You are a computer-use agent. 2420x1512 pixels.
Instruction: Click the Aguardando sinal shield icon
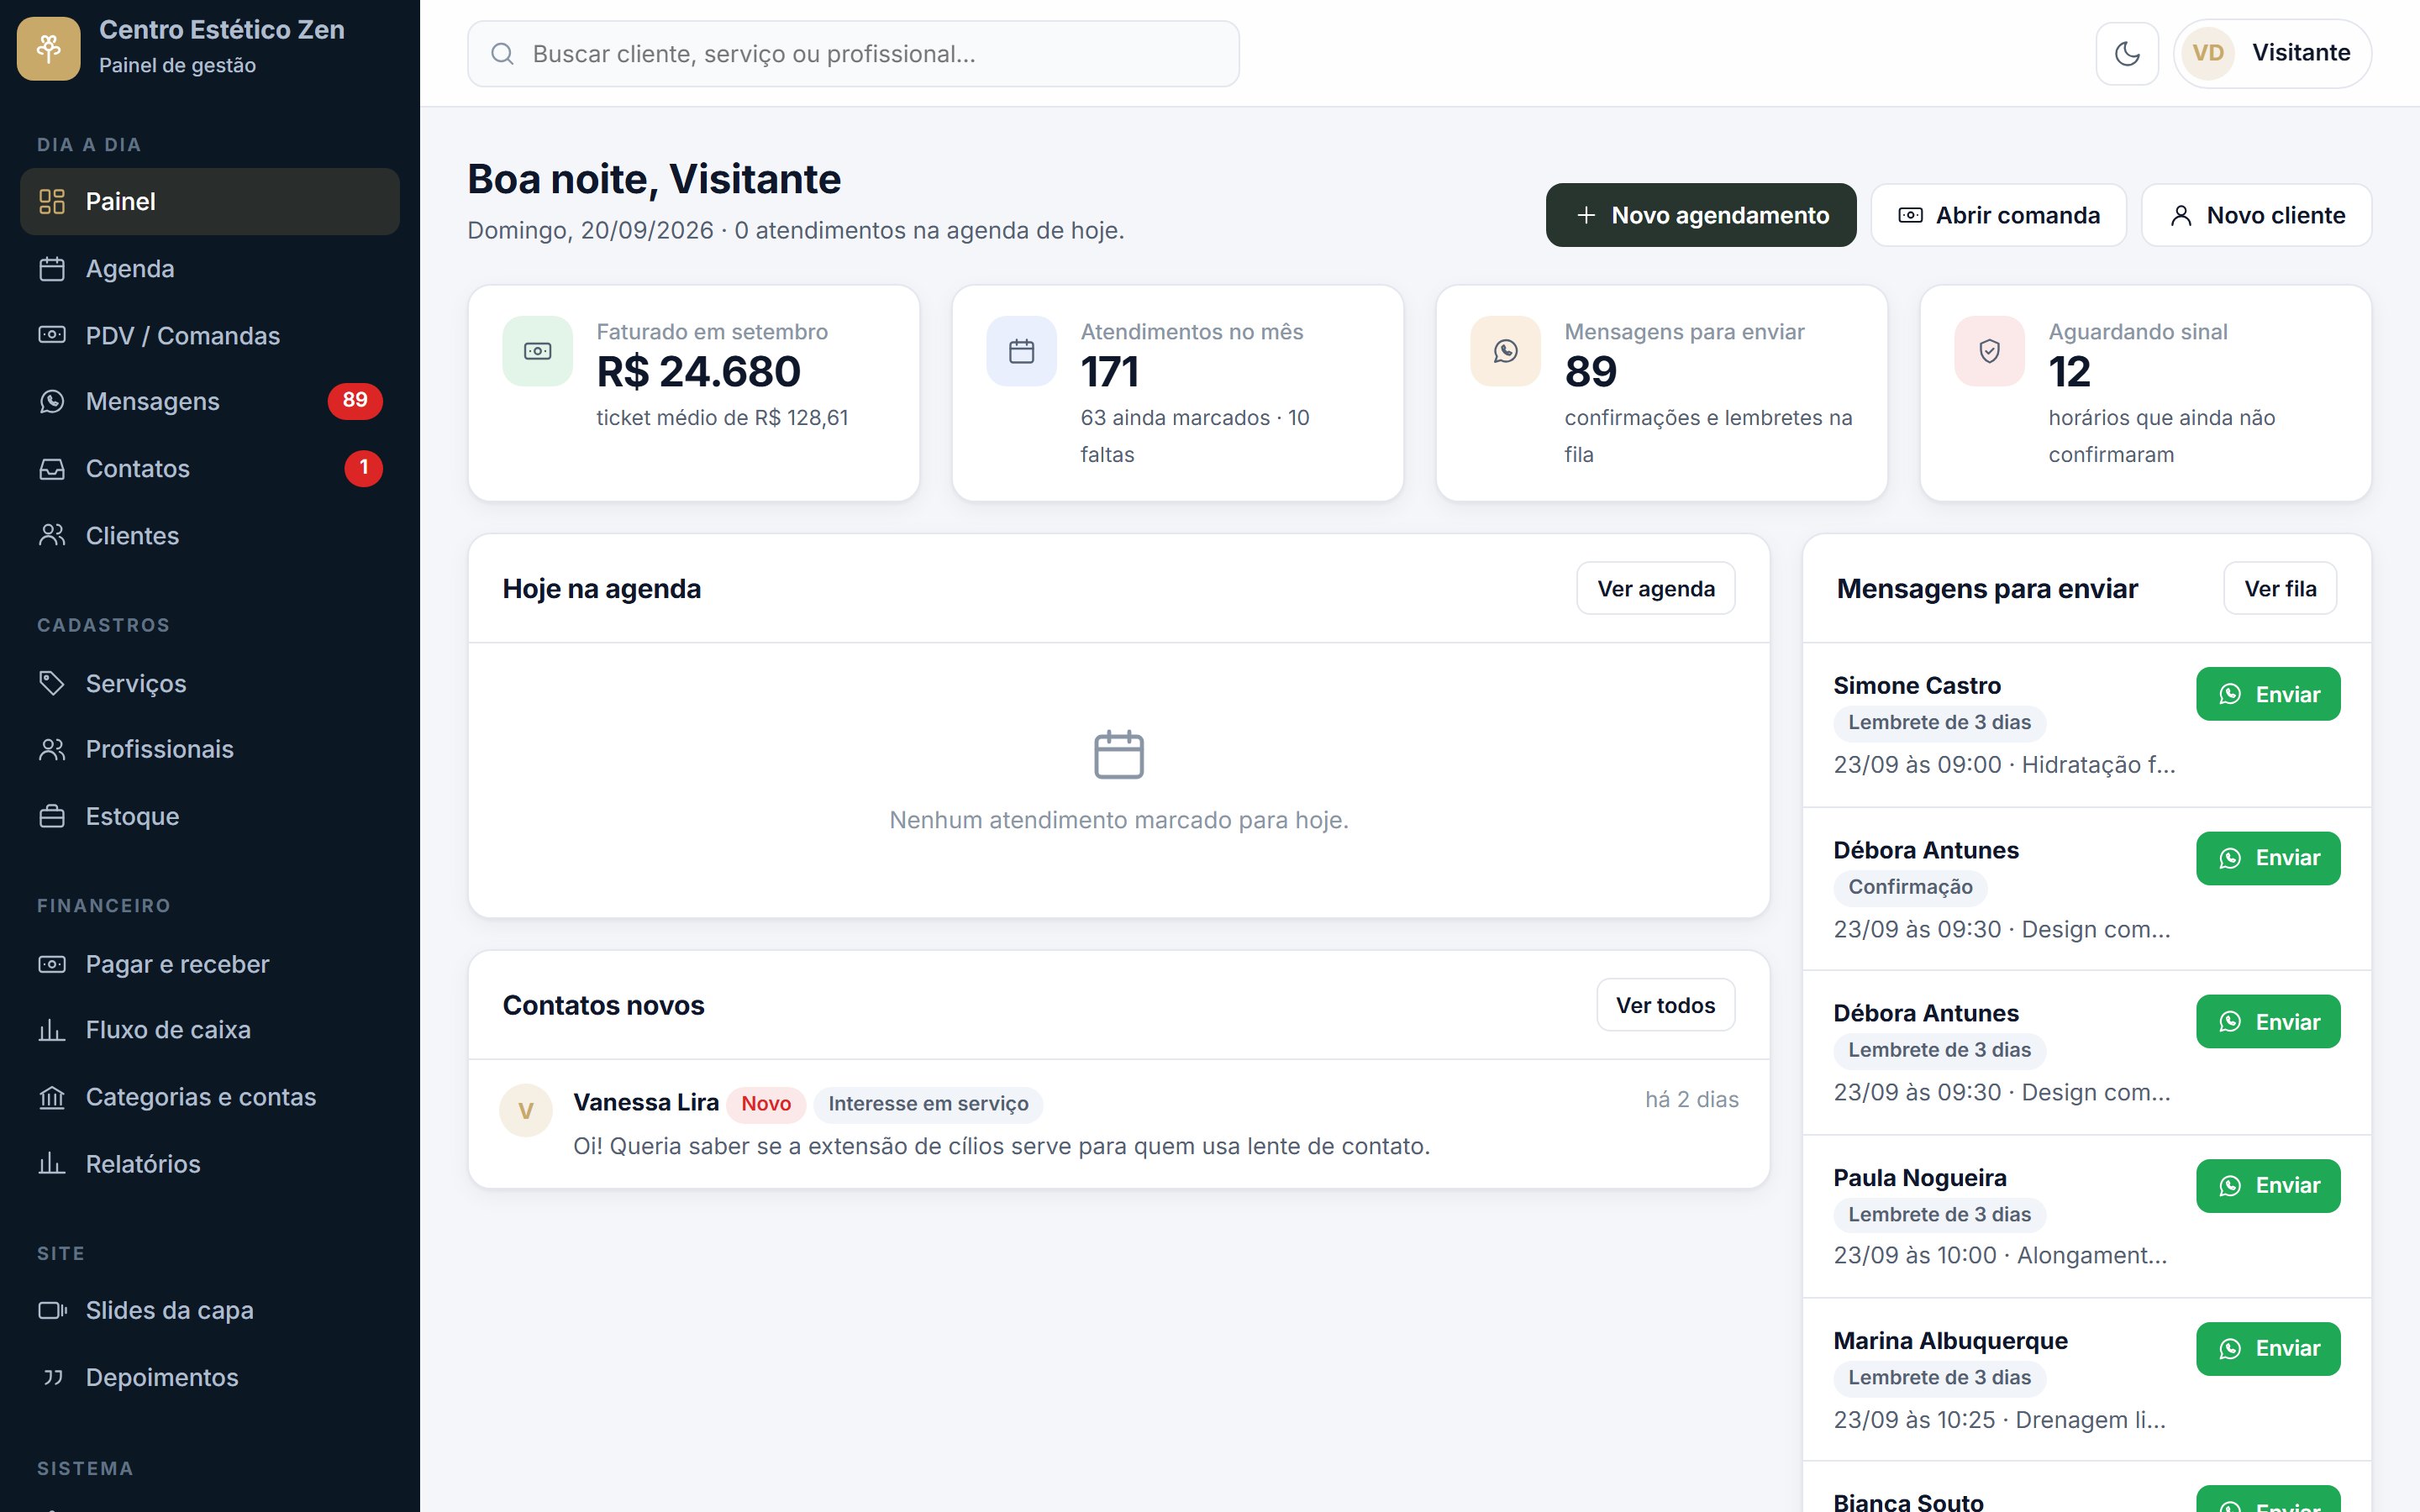(1989, 351)
